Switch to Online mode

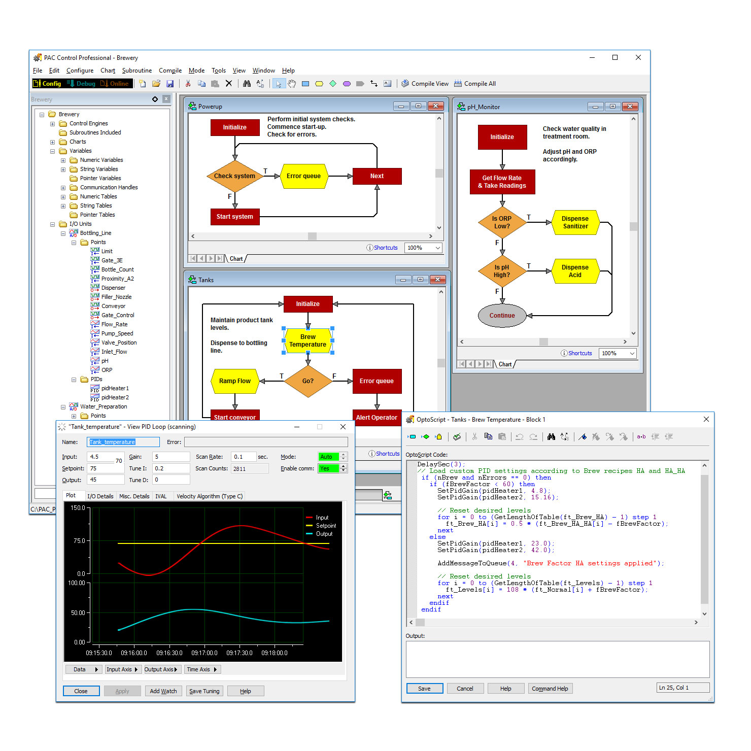115,84
